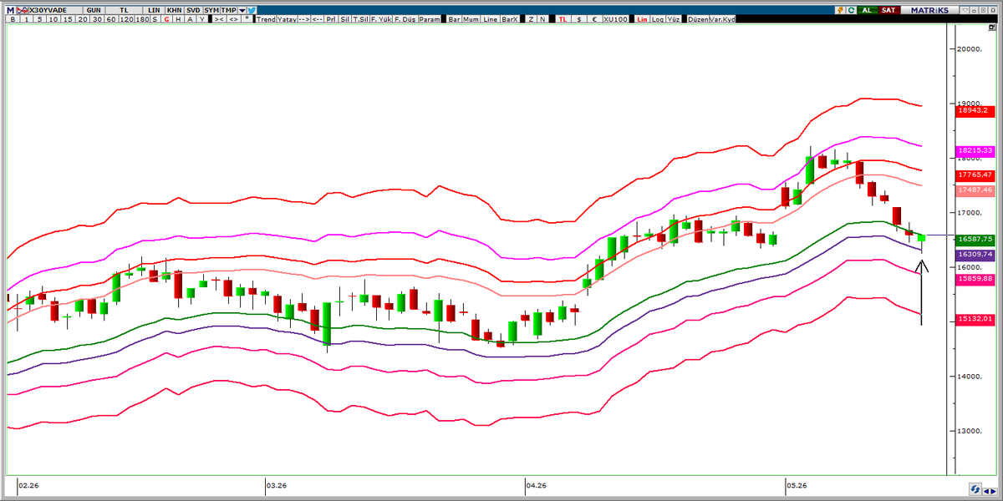Open the dropdown arrow next to TMP
Screen dimensions: 1003x501
pos(242,10)
